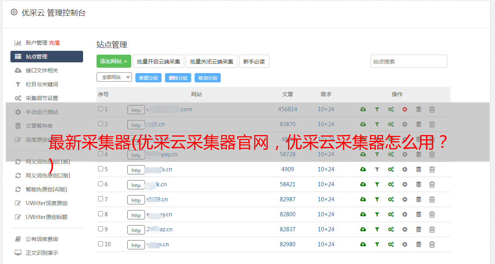
Task: Open UWriter深度原创 in the sidebar
Action: click(x=47, y=203)
